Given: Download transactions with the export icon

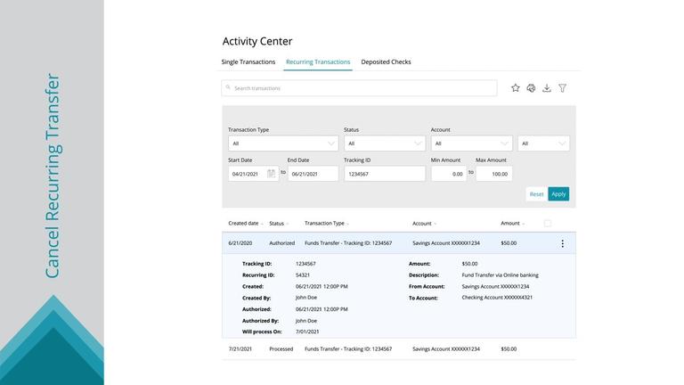Looking at the screenshot, I should (547, 87).
